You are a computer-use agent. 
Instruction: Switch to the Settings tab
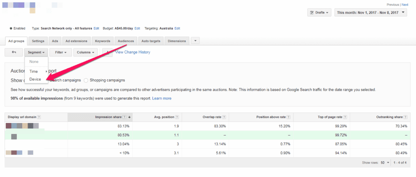click(x=38, y=41)
